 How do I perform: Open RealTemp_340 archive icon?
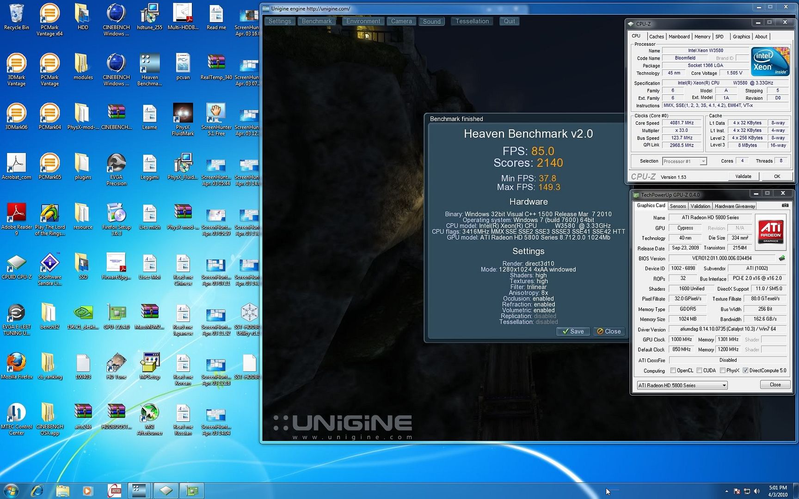point(216,67)
